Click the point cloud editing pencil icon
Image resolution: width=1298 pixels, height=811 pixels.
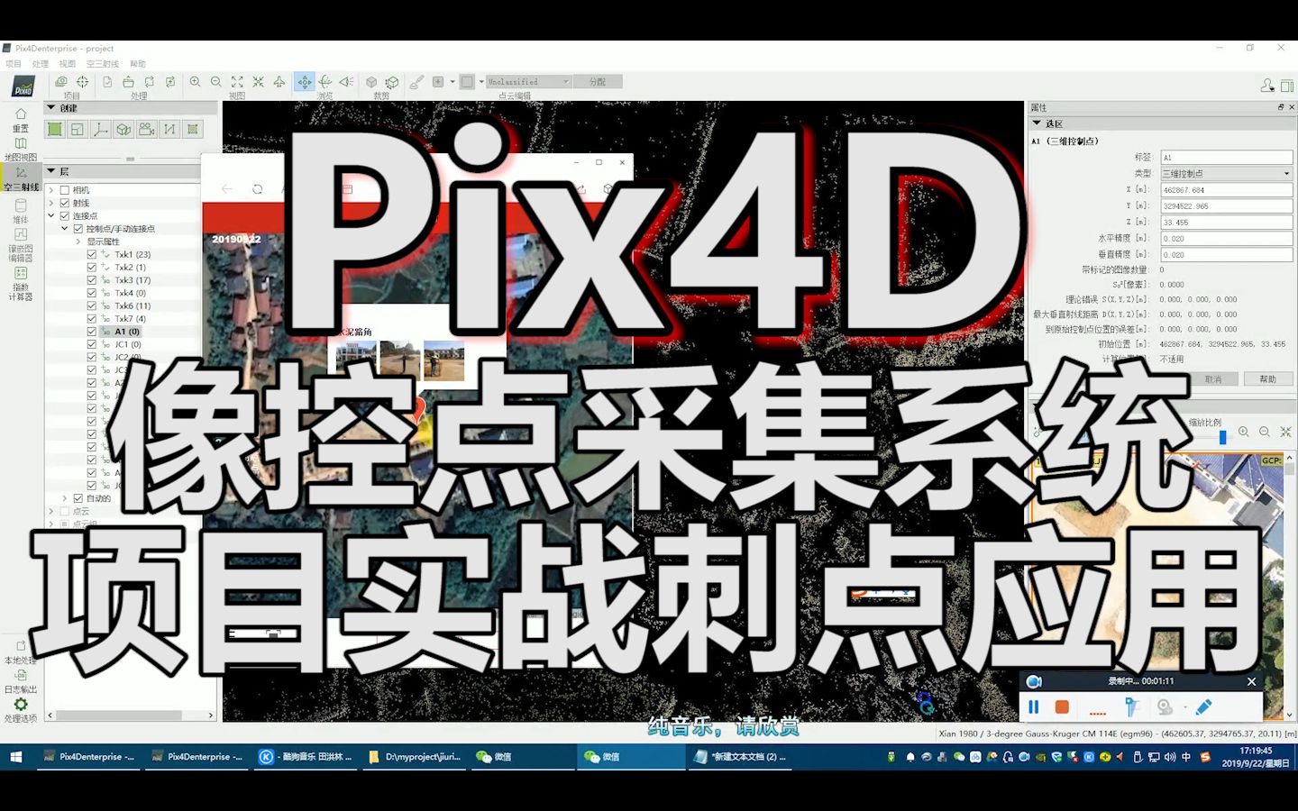tap(416, 82)
